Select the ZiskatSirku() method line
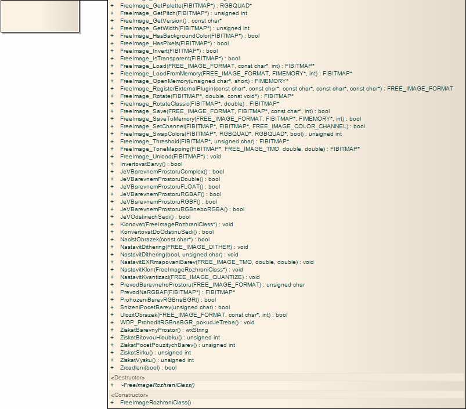466x409 pixels. [156, 353]
